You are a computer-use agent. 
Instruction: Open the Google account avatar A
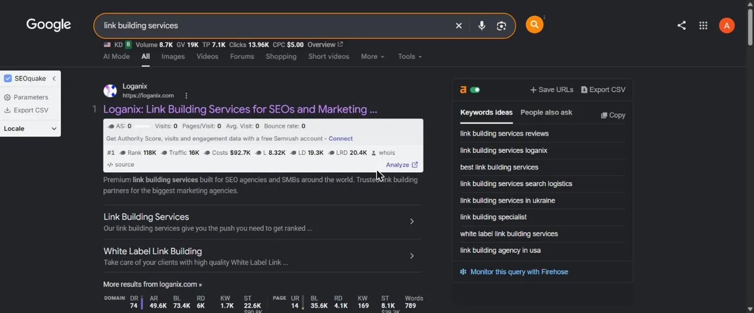(x=727, y=25)
